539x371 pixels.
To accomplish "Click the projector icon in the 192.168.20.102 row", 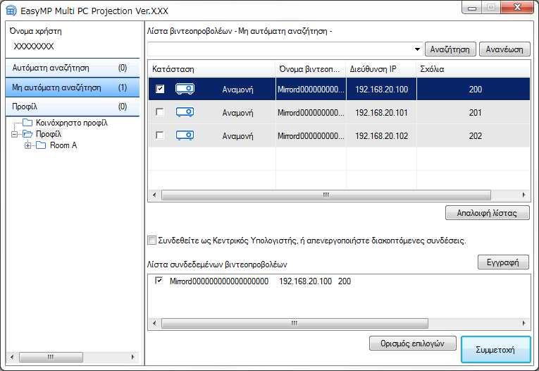I will 185,135.
